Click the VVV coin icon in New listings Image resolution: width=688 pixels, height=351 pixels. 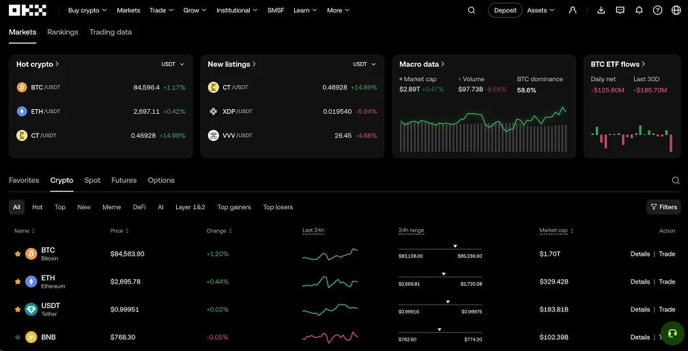point(213,136)
